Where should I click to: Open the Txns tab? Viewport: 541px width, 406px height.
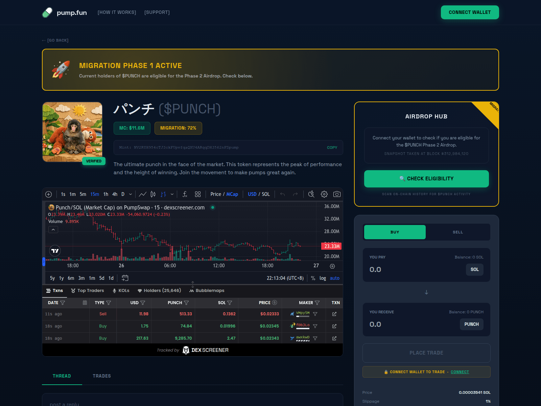[x=54, y=291]
